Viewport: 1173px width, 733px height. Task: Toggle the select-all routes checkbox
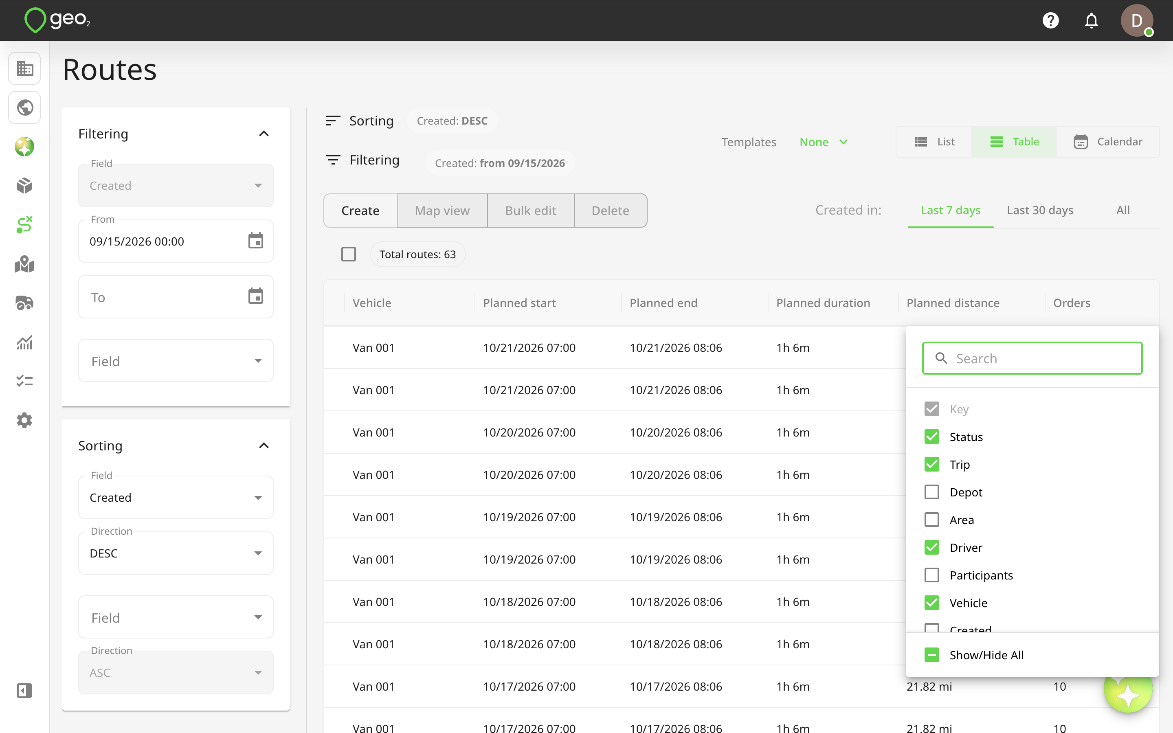[349, 254]
